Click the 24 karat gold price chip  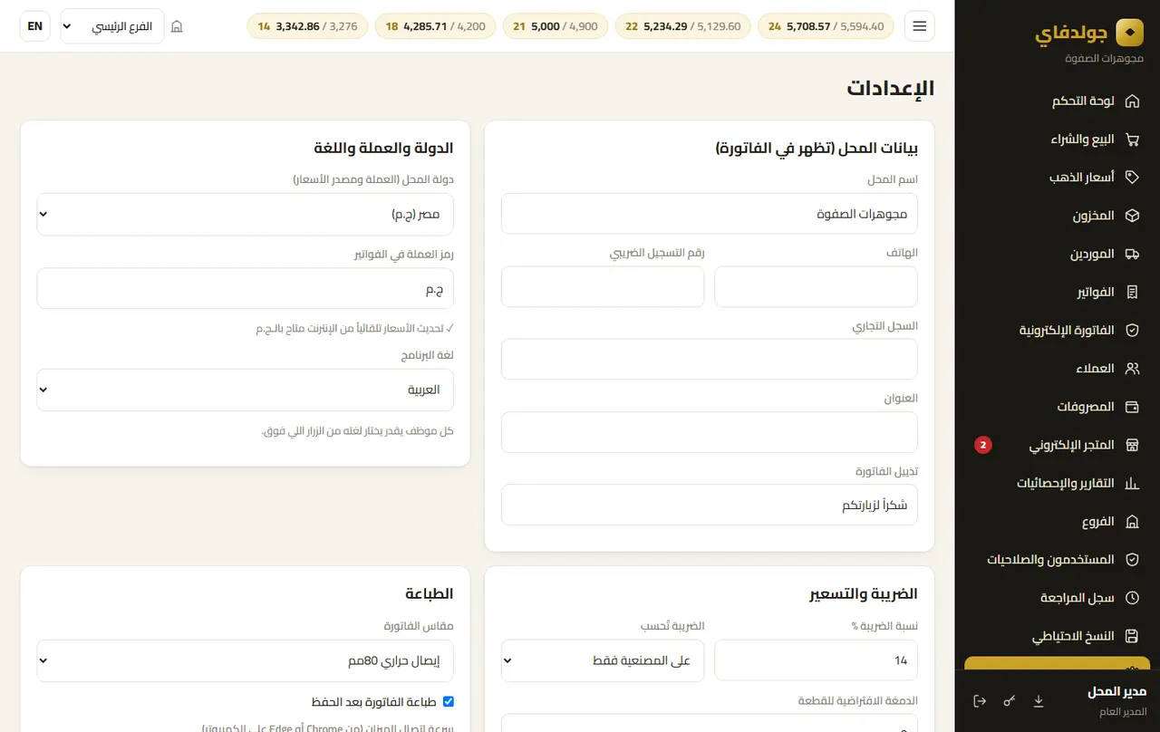[826, 26]
